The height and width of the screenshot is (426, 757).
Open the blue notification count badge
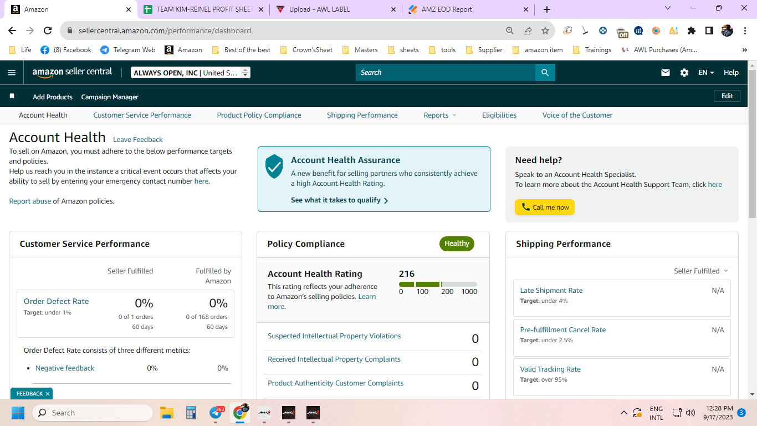[x=741, y=413]
